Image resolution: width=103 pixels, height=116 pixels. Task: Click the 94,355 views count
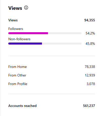(x=89, y=20)
